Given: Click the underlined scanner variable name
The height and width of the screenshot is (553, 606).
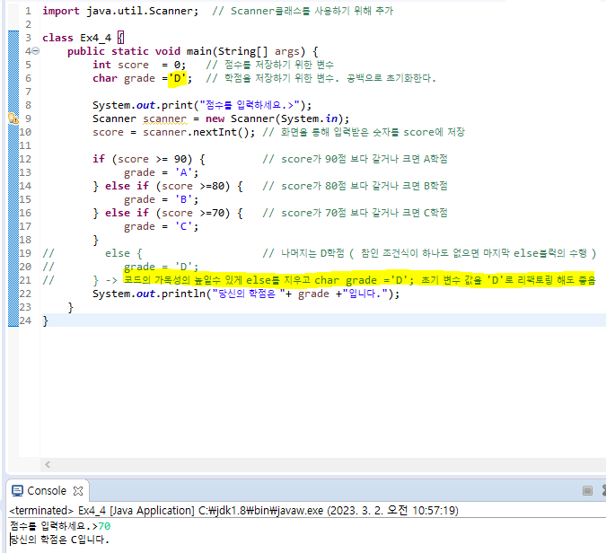Looking at the screenshot, I should pyautogui.click(x=164, y=118).
